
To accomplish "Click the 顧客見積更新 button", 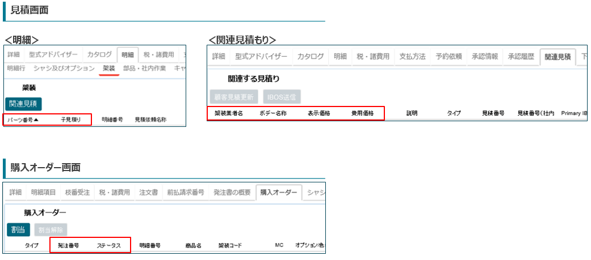I will (234, 96).
